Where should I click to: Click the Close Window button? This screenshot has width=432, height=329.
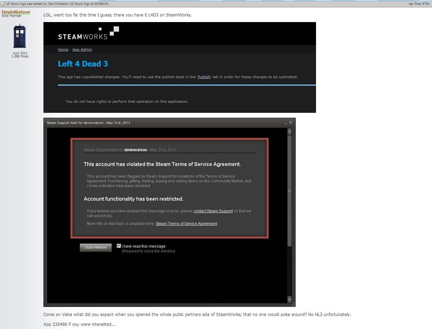point(96,247)
